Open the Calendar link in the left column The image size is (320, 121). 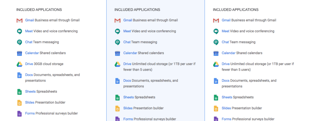[32, 53]
